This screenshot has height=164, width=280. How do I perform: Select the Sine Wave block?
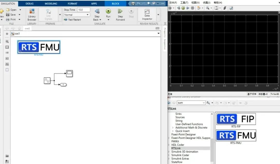[47, 81]
